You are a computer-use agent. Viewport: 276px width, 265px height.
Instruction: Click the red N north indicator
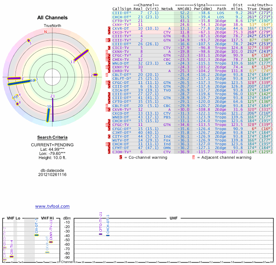pyautogui.click(x=45, y=32)
